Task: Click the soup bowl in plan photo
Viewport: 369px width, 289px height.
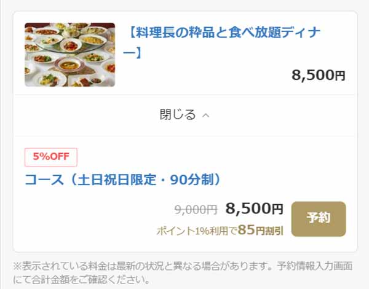Action: pyautogui.click(x=69, y=64)
